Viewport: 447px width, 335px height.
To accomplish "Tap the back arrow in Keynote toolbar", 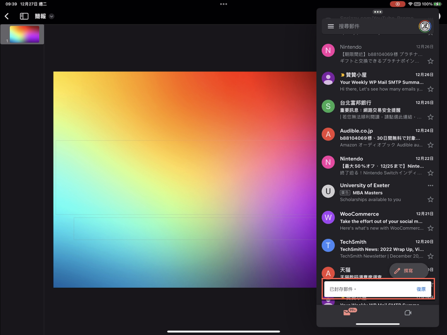I will point(7,16).
